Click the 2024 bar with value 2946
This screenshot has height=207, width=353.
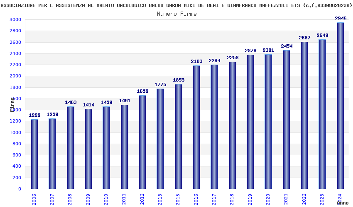coord(341,106)
